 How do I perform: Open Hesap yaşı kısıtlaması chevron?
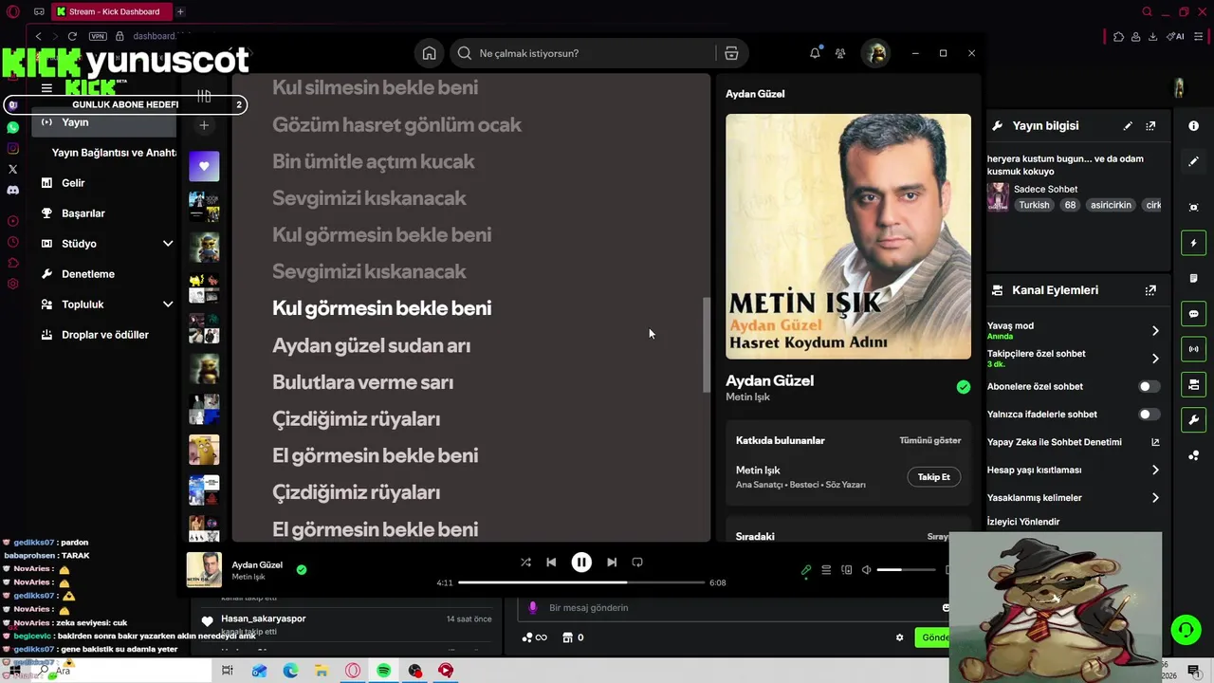pos(1155,470)
